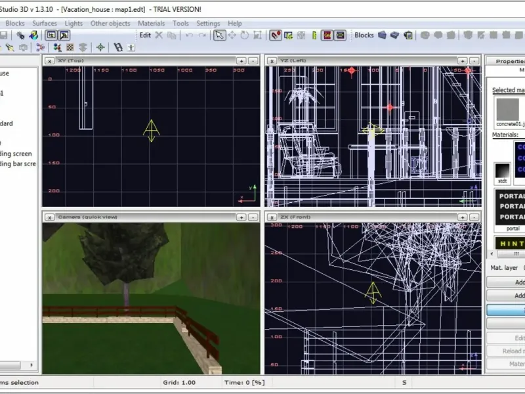
Task: Select the arrow selection tool
Action: pos(219,35)
